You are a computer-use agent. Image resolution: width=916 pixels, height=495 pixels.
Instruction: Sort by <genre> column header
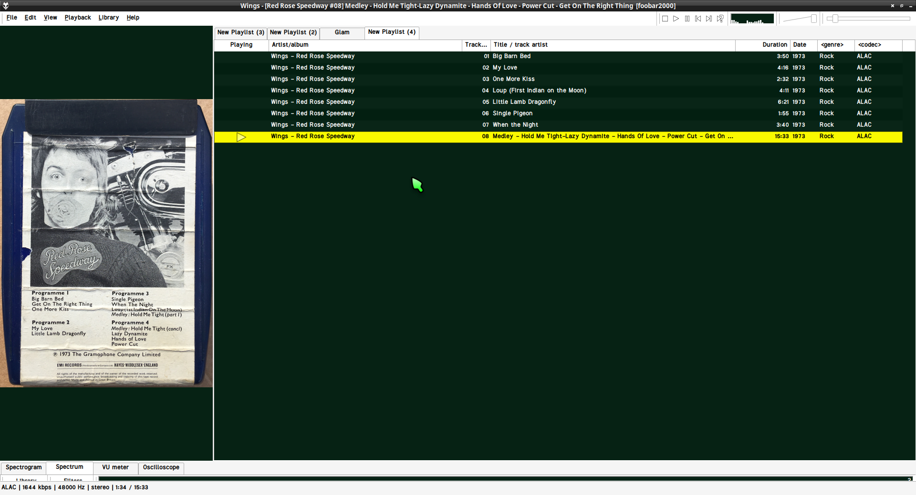(836, 45)
